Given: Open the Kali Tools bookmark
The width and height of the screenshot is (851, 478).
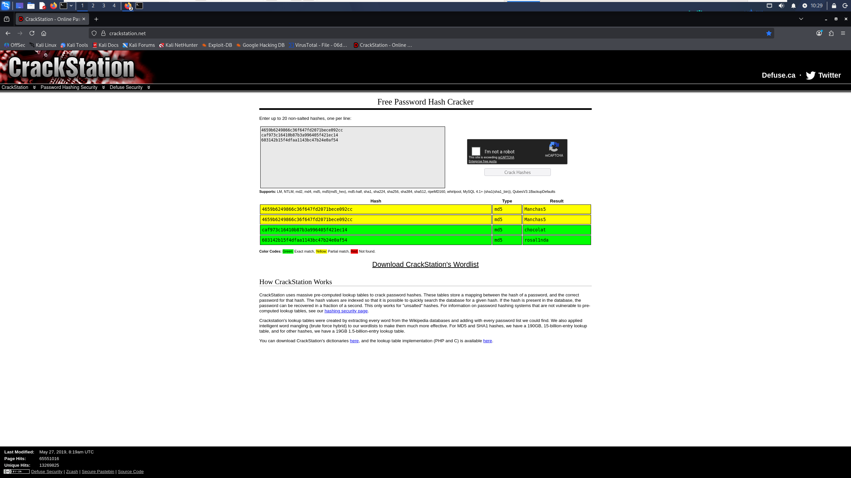Looking at the screenshot, I should click(x=74, y=45).
